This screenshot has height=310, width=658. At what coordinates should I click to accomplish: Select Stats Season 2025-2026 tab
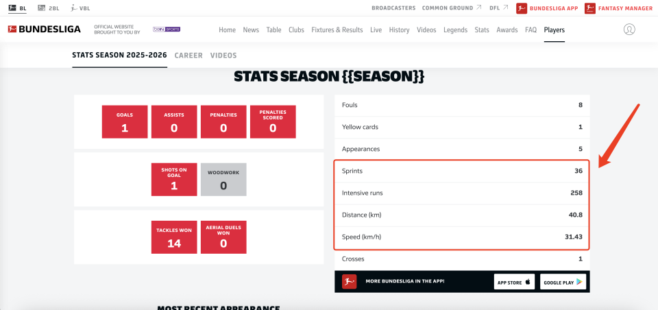click(120, 56)
